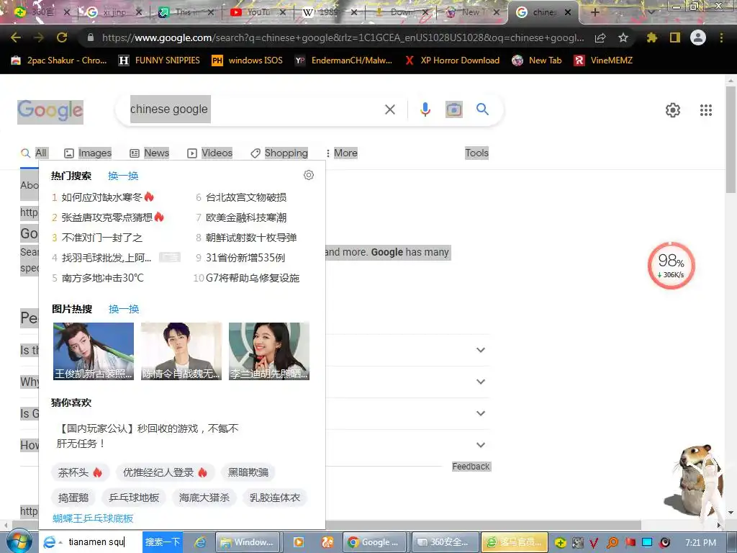The width and height of the screenshot is (737, 553).
Task: Switch to the Videos results tab
Action: click(x=209, y=153)
